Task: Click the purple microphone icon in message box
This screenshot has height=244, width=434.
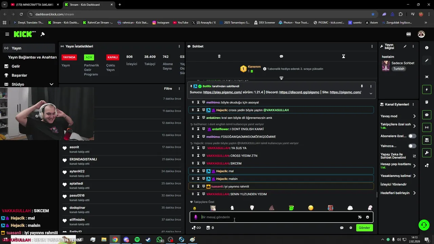Action: coord(196,217)
